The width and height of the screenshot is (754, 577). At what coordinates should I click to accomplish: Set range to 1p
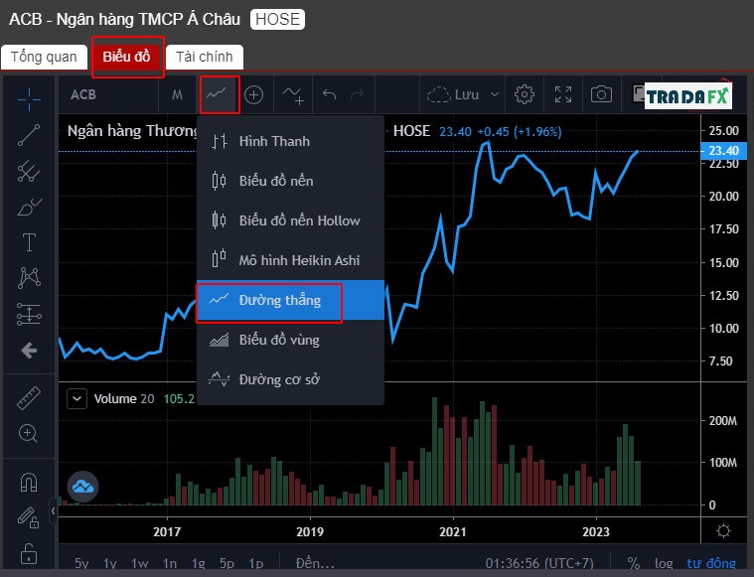coord(256,563)
